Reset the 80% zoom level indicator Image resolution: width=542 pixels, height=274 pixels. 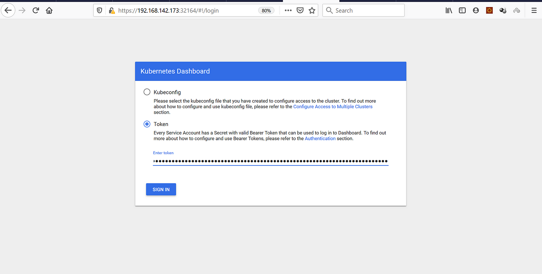click(x=266, y=10)
